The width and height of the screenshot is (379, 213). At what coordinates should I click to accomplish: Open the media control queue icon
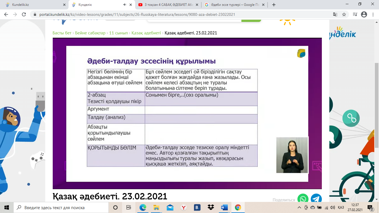(x=355, y=14)
